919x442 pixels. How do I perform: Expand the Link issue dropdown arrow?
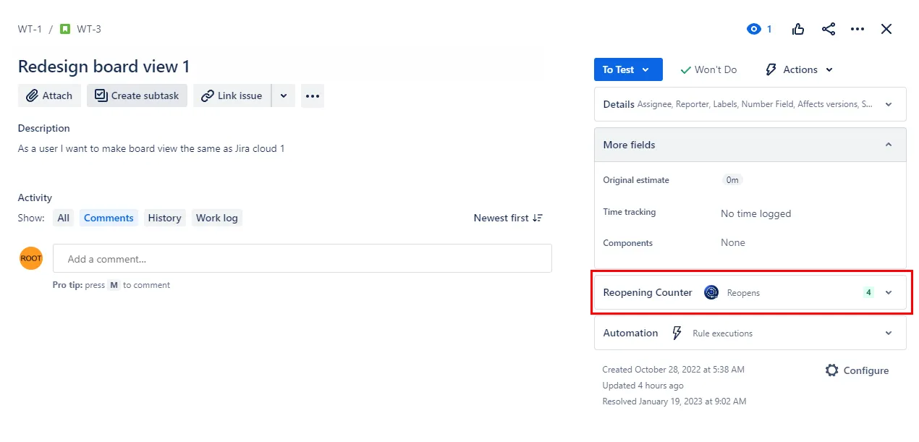point(283,95)
